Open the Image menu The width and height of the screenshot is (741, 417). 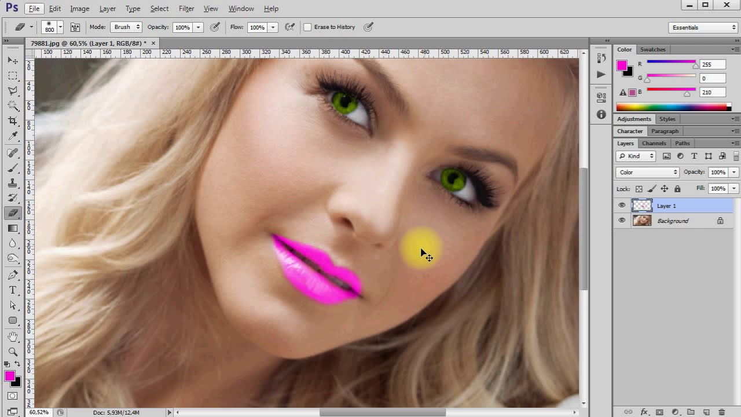80,9
